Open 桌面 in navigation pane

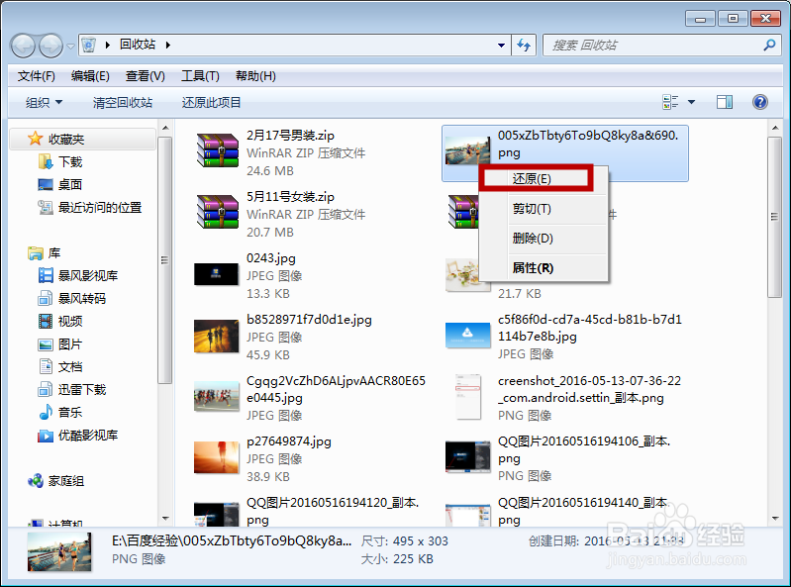[x=59, y=184]
